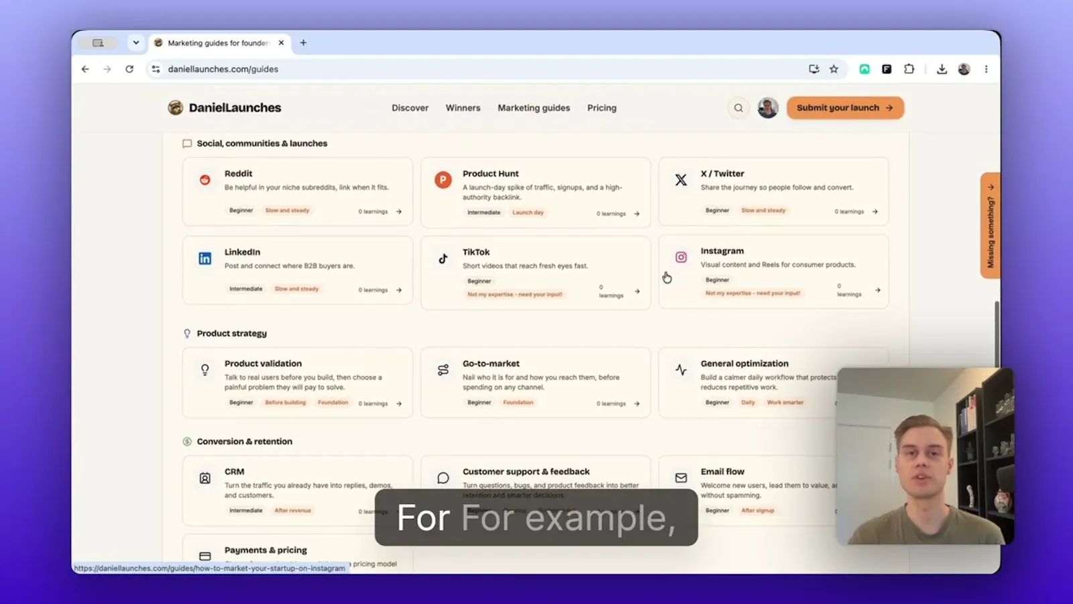Open a new browser tab with plus
The width and height of the screenshot is (1073, 604).
click(303, 43)
